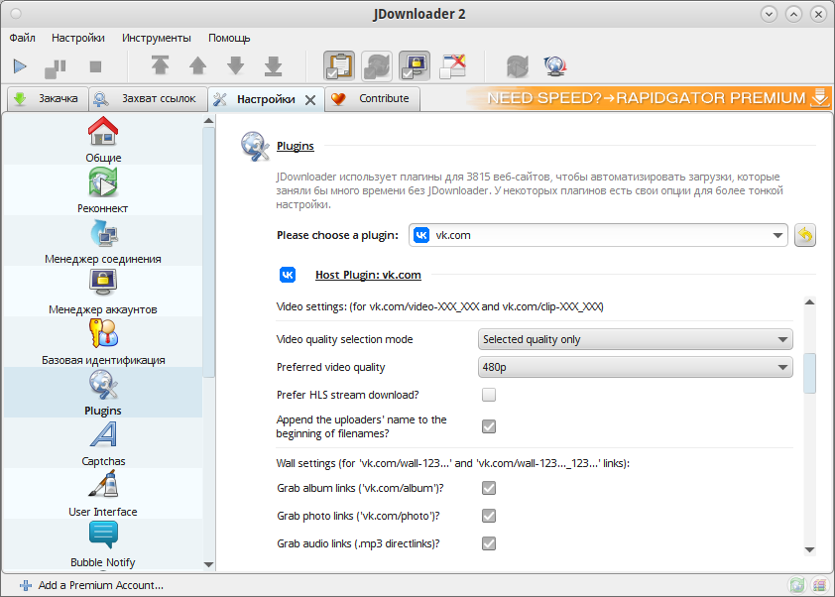Switch to the Закачка tab
The height and width of the screenshot is (597, 835).
(48, 98)
